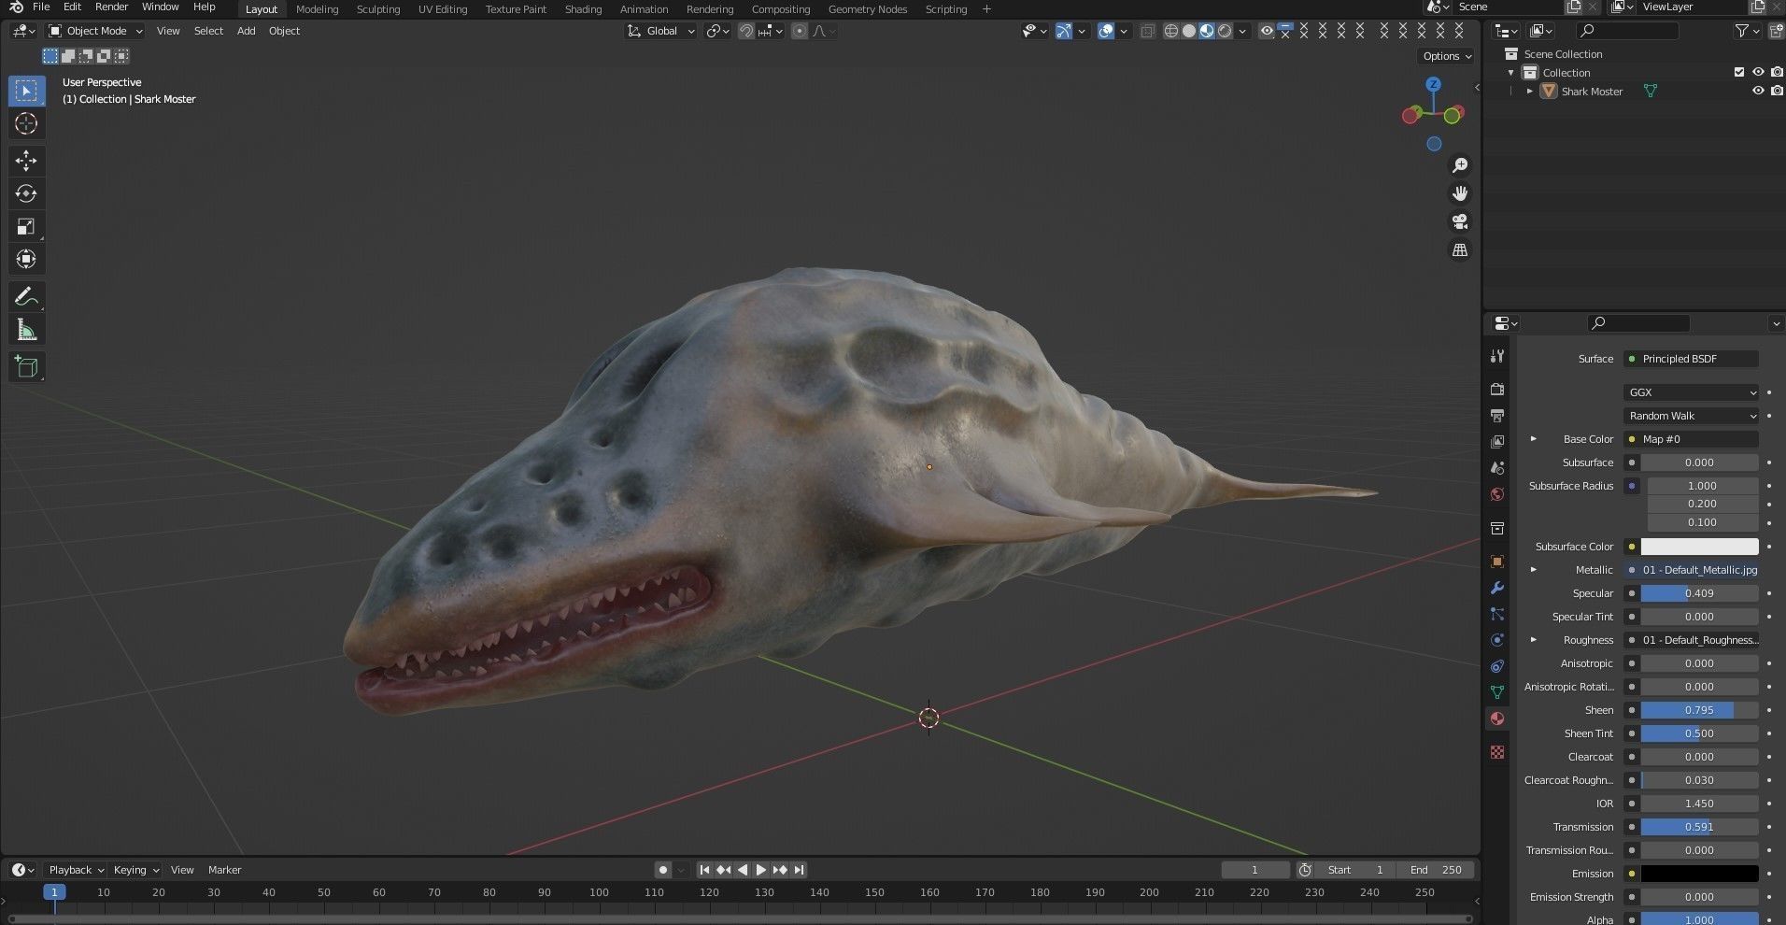Toggle X-ray mode
The image size is (1786, 925).
(1148, 31)
